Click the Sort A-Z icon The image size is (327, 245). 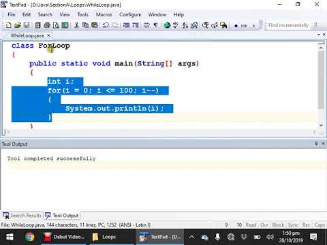tap(185, 25)
